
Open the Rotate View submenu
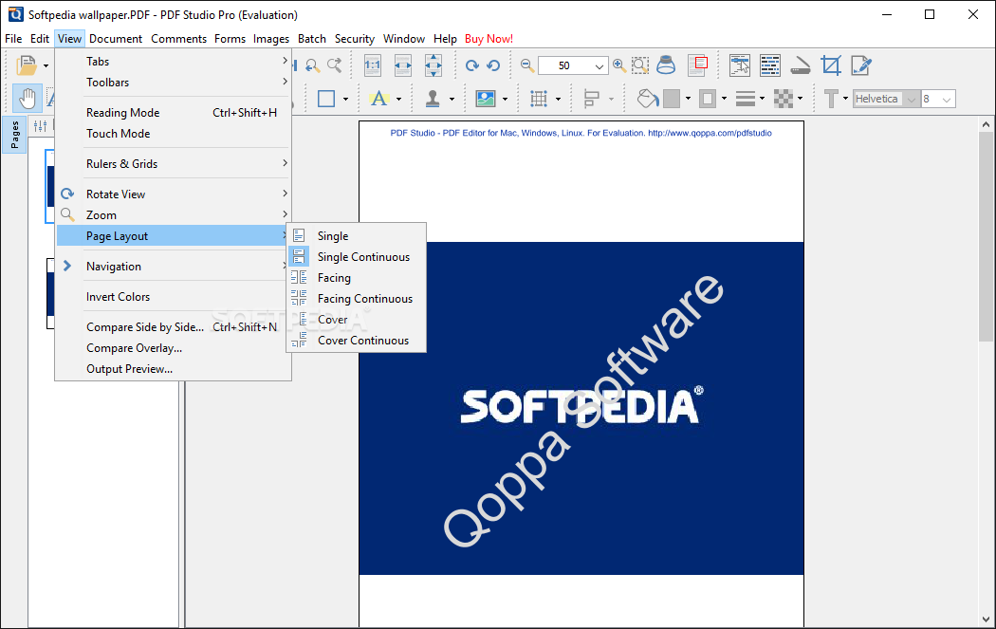174,194
